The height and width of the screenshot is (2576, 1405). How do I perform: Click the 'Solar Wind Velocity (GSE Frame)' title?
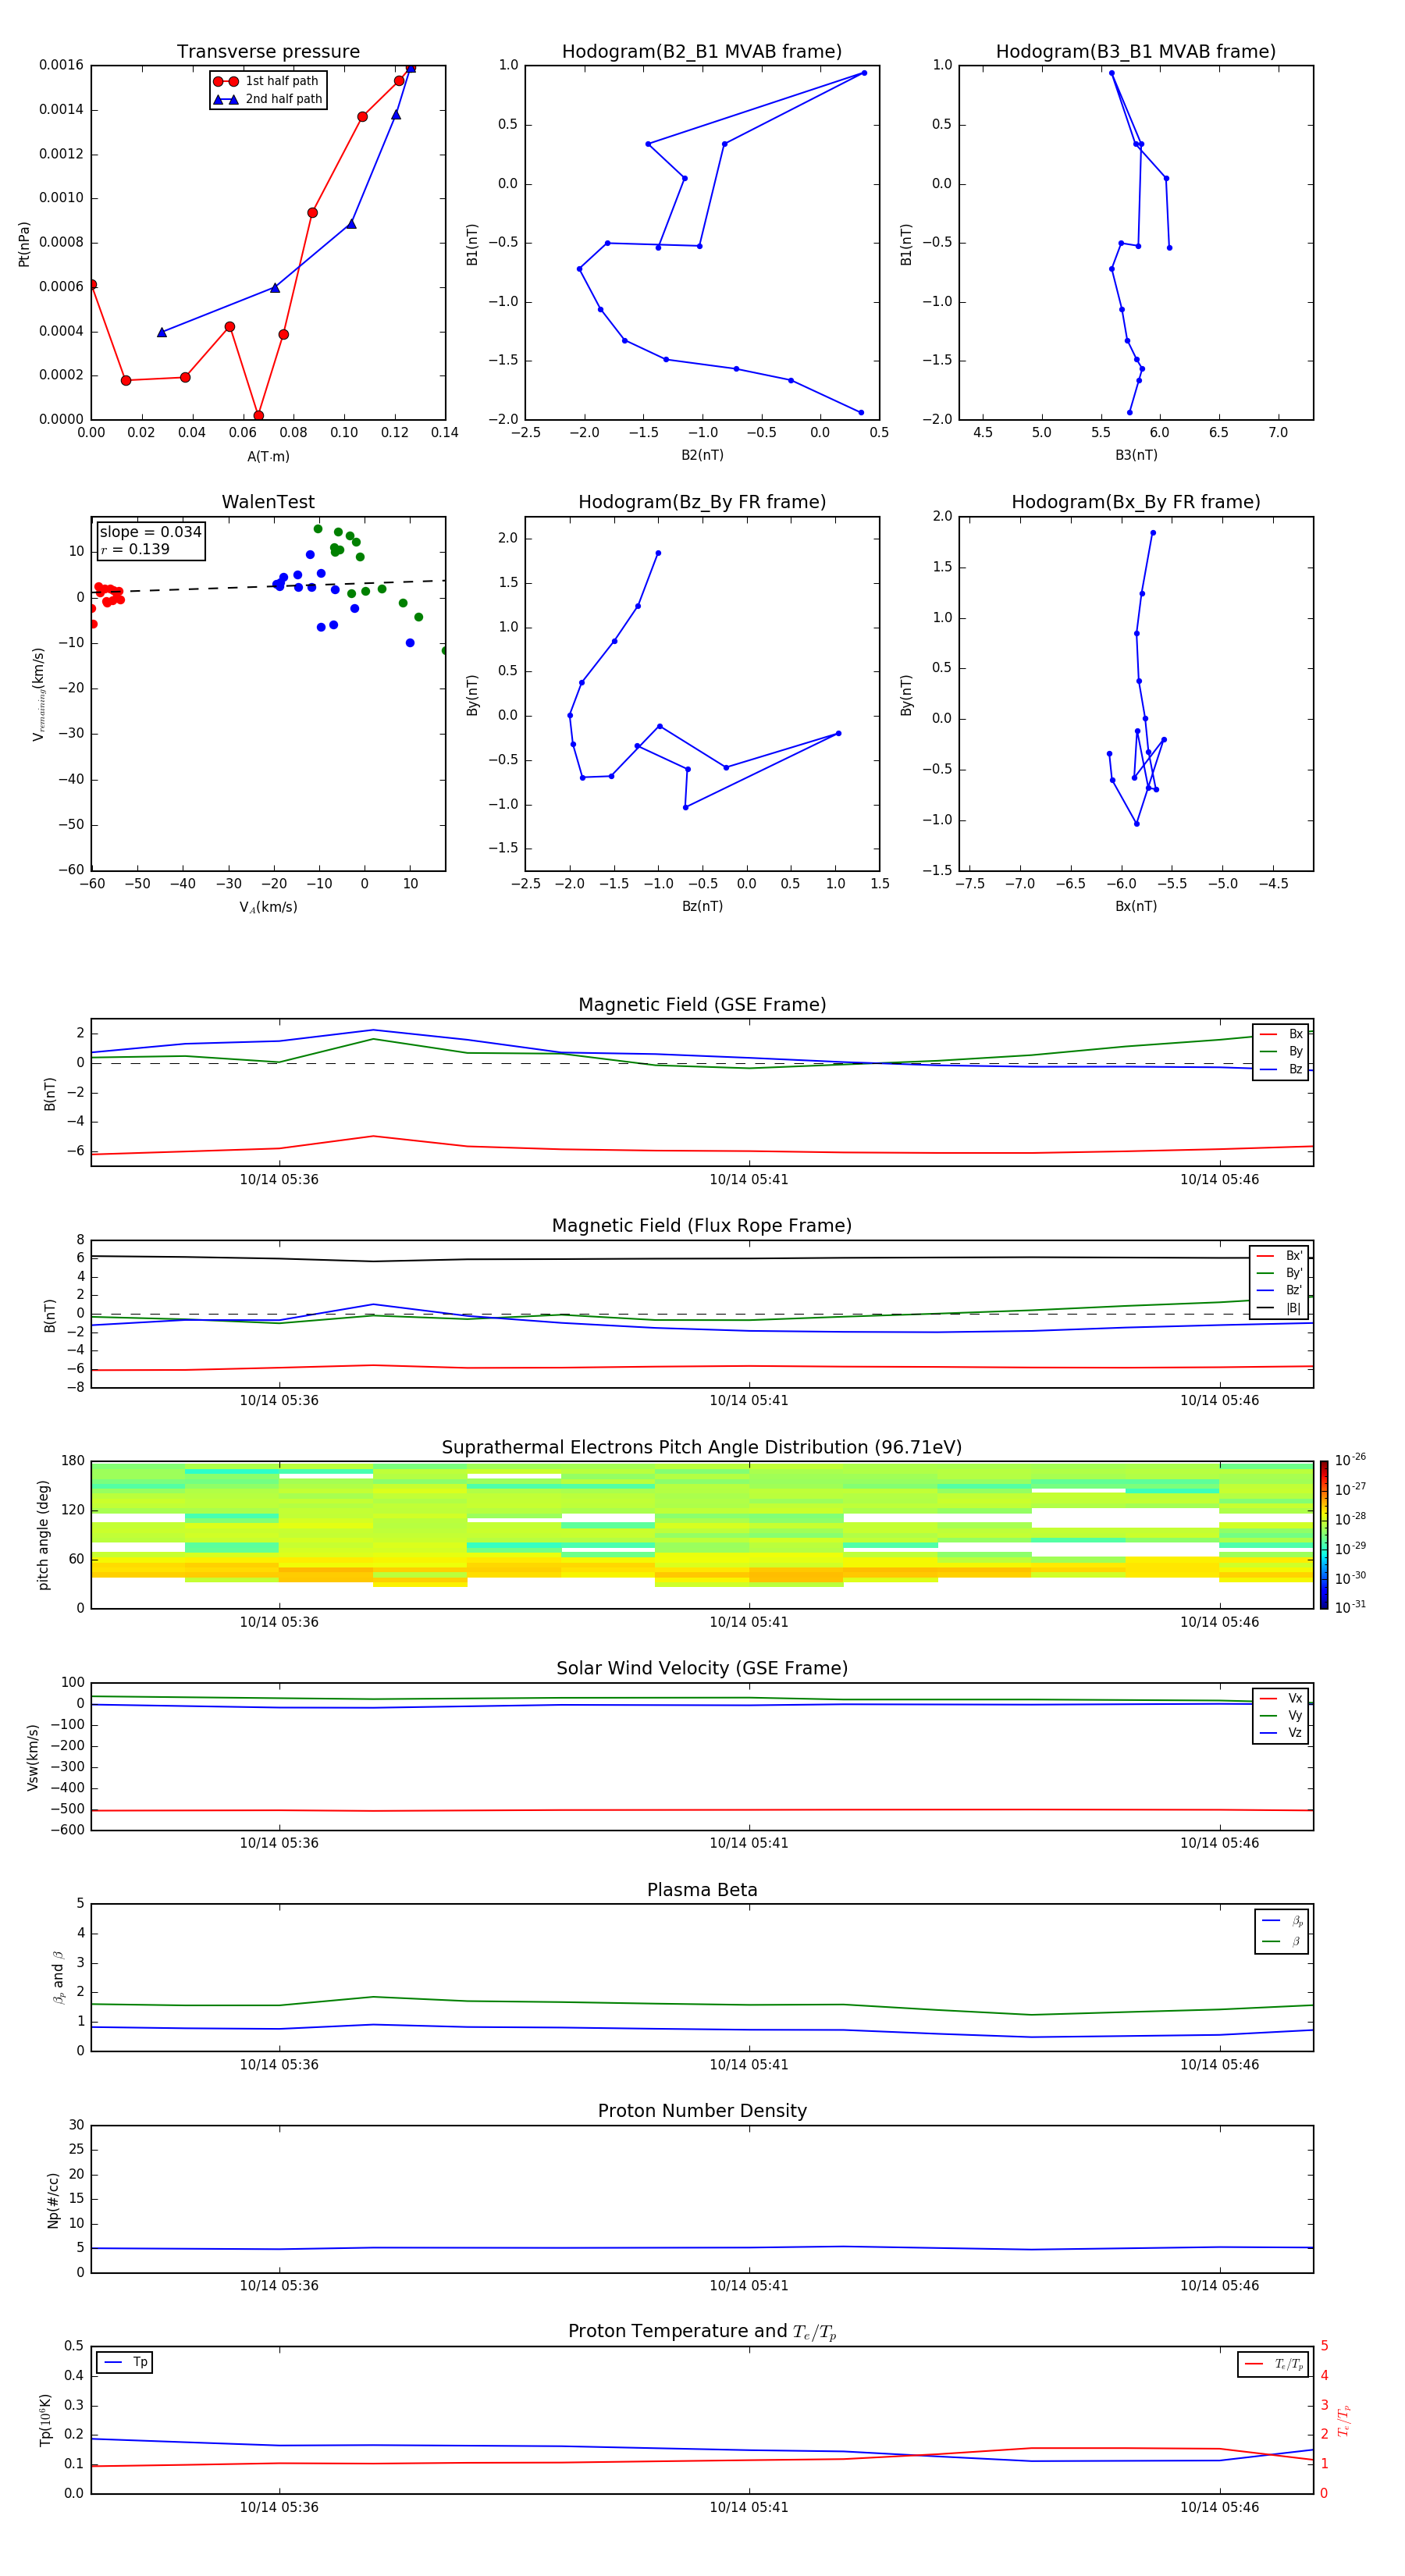(x=702, y=1668)
